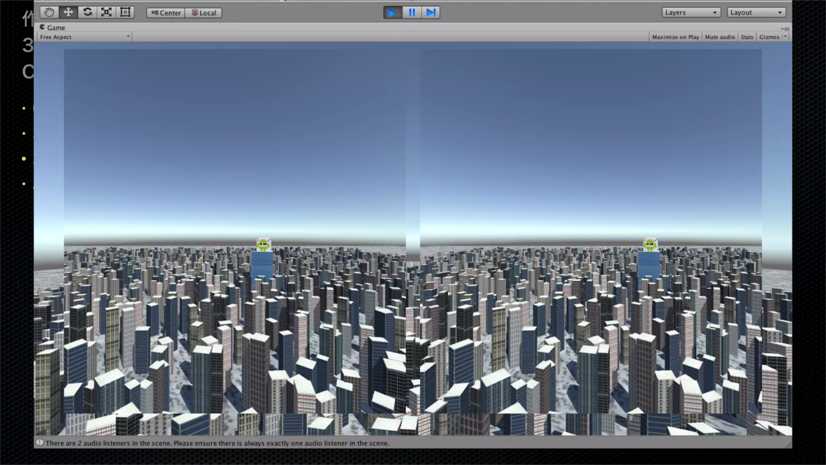Select the Move tool

pos(68,13)
